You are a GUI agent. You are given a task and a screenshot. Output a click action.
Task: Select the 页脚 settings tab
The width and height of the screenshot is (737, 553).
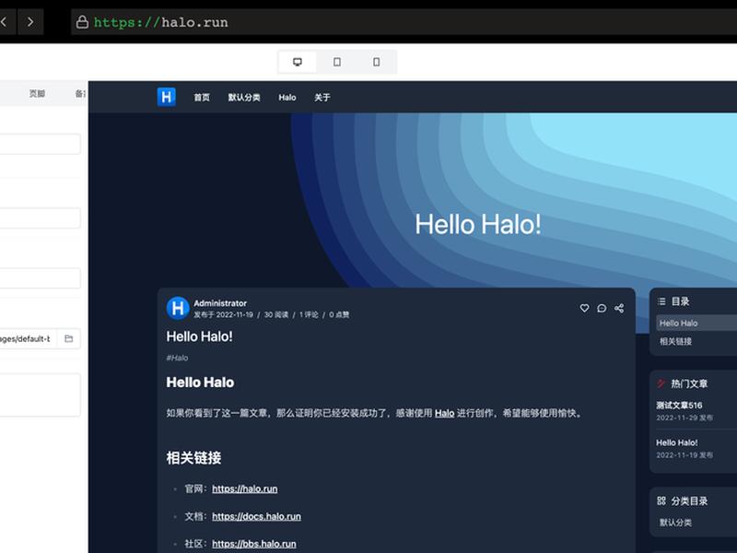(x=37, y=94)
